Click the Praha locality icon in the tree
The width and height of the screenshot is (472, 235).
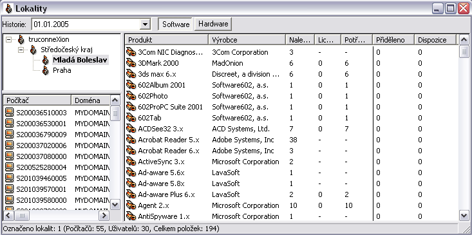pos(46,70)
